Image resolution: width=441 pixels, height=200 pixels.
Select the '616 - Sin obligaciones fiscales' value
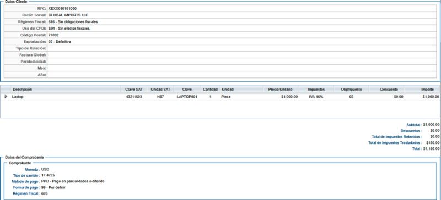tap(73, 22)
